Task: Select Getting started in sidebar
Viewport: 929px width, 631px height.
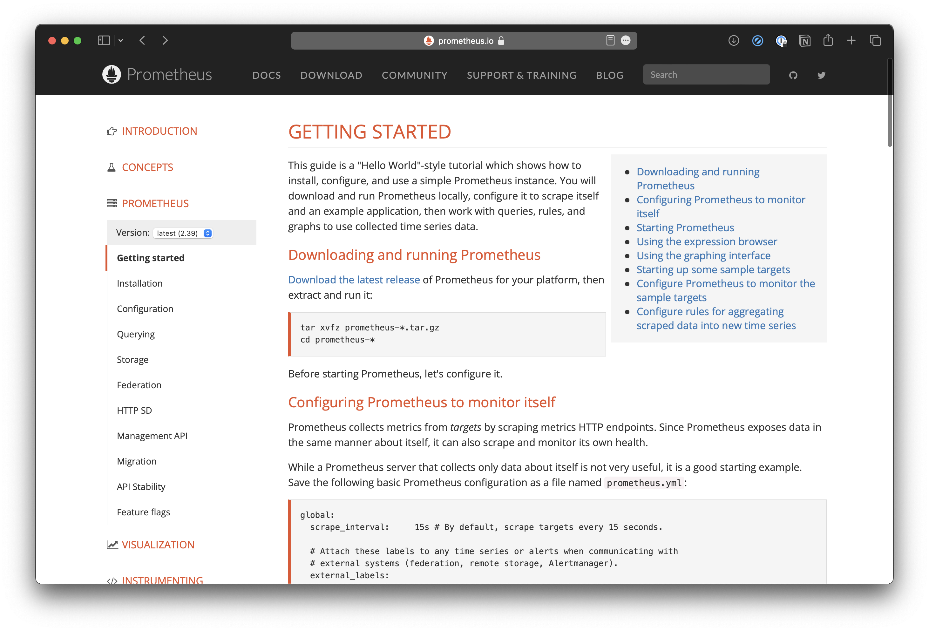Action: (150, 258)
